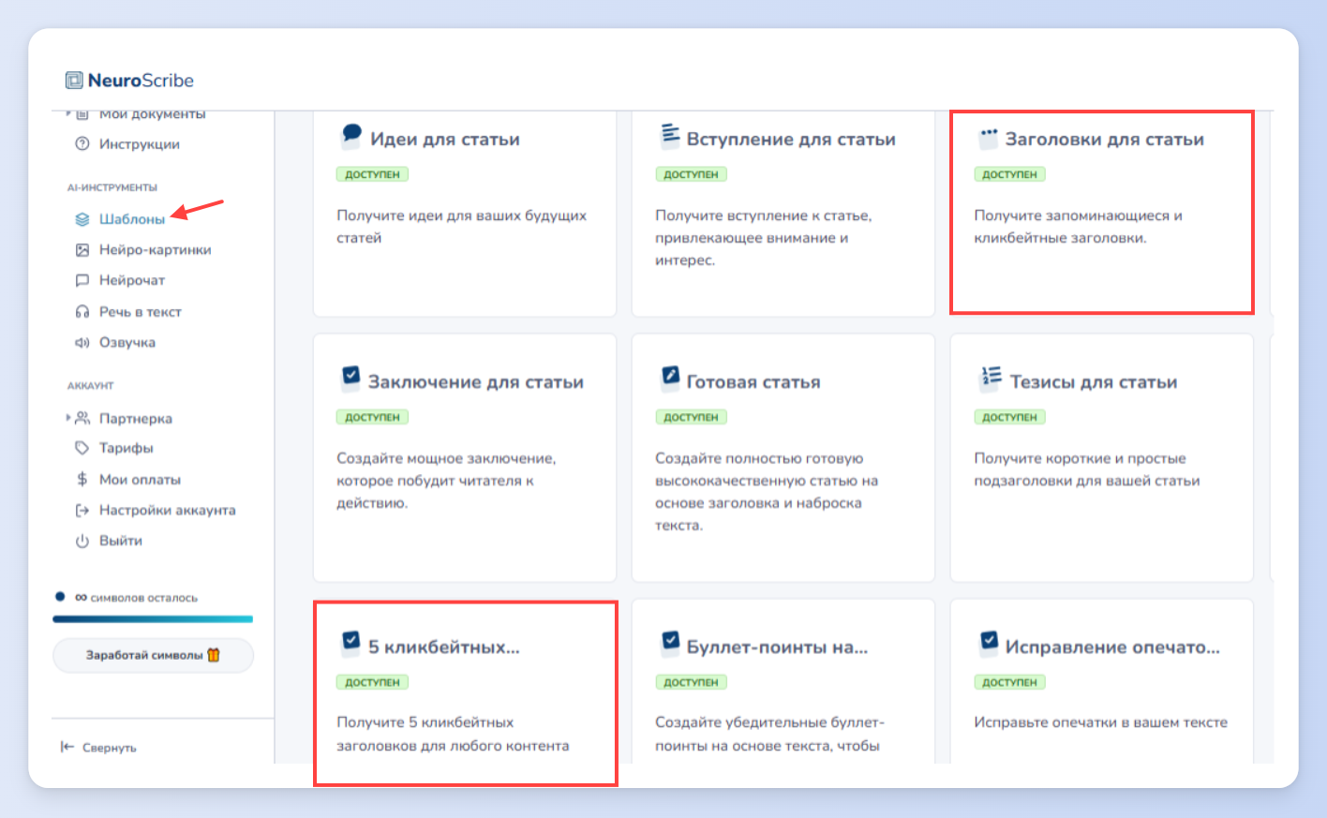This screenshot has width=1327, height=818.
Task: Click the Заработай символы button
Action: 153,655
